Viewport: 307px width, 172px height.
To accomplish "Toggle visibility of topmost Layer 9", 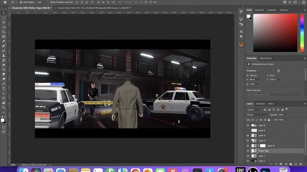I will click(x=248, y=125).
